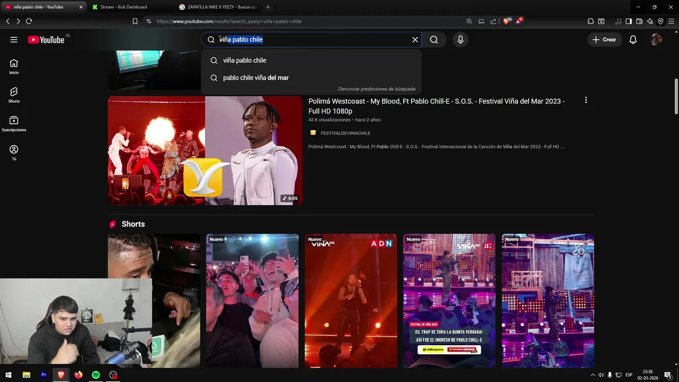
Task: Go to YouTube home via logo
Action: tap(46, 40)
